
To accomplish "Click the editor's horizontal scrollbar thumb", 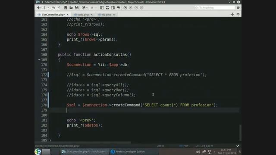I will click(x=83, y=143).
